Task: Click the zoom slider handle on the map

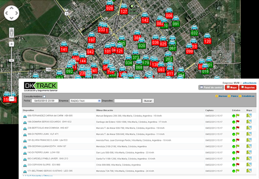Action: (11, 60)
